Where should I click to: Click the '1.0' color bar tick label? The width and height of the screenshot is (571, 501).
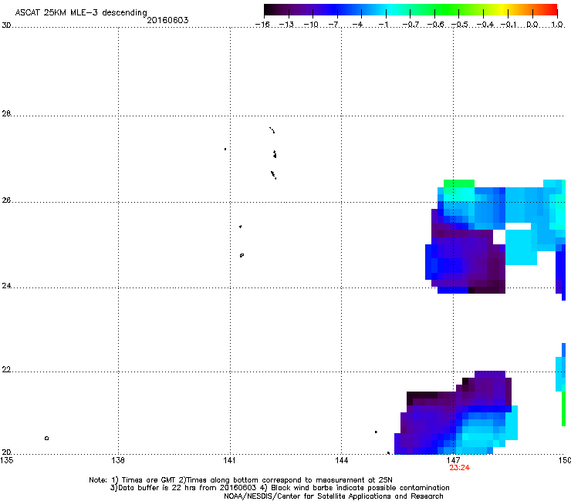[557, 25]
